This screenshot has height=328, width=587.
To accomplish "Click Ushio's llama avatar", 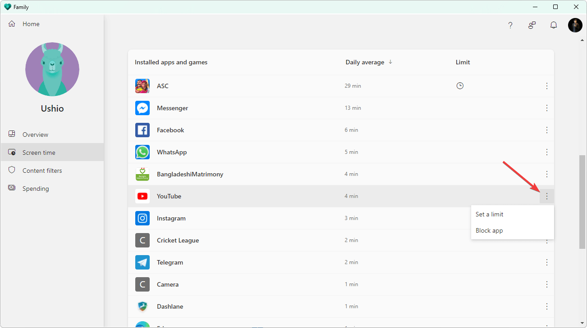I will 52,69.
